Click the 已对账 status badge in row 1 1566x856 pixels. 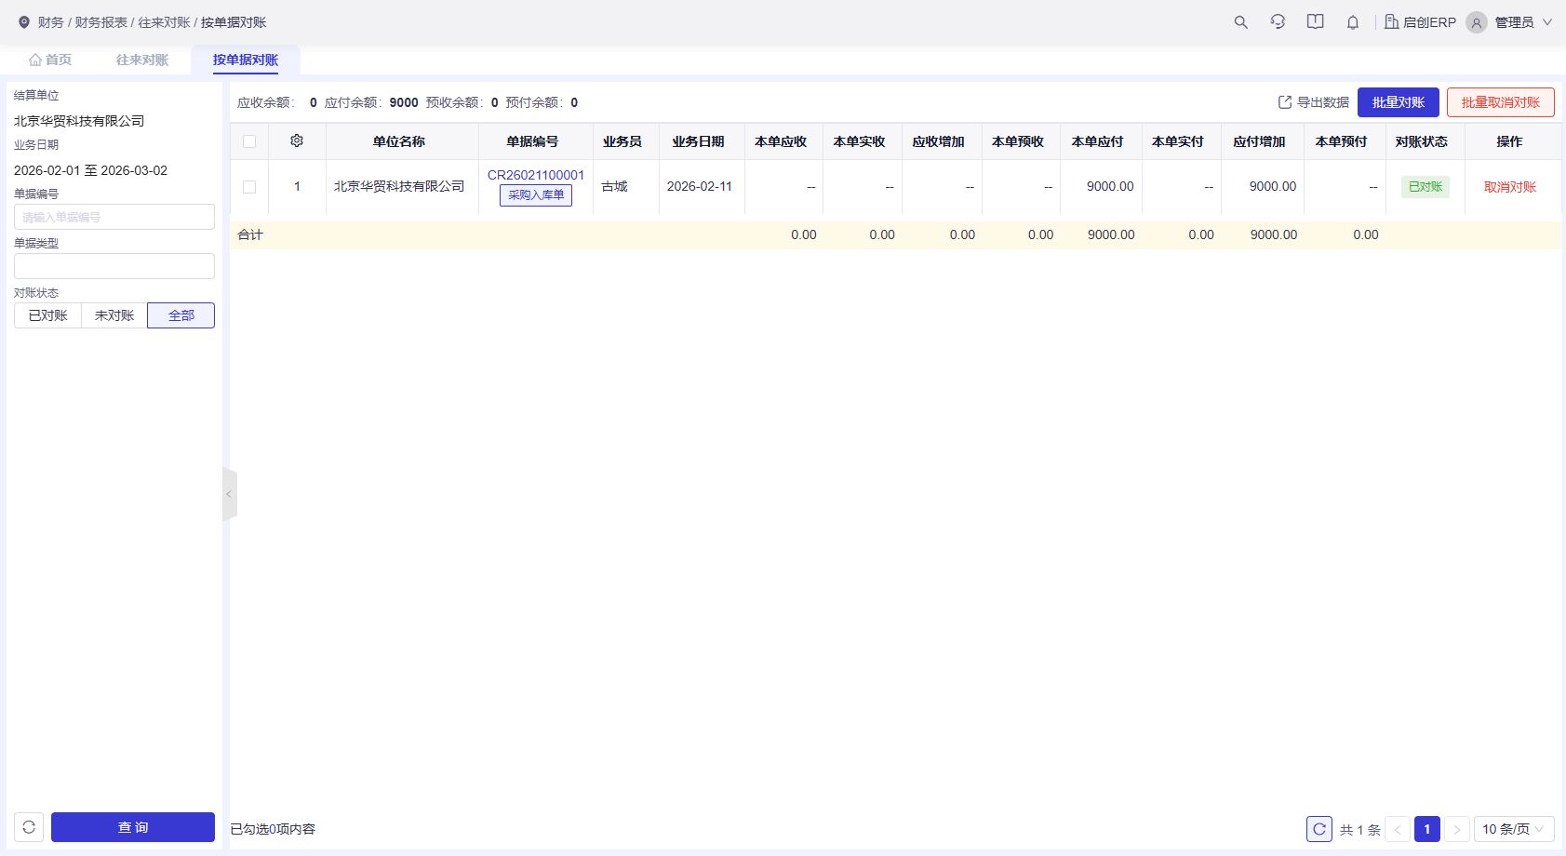click(1425, 187)
